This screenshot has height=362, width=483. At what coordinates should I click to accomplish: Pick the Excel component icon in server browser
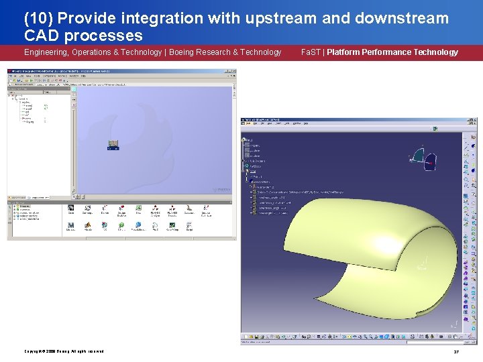(x=139, y=210)
